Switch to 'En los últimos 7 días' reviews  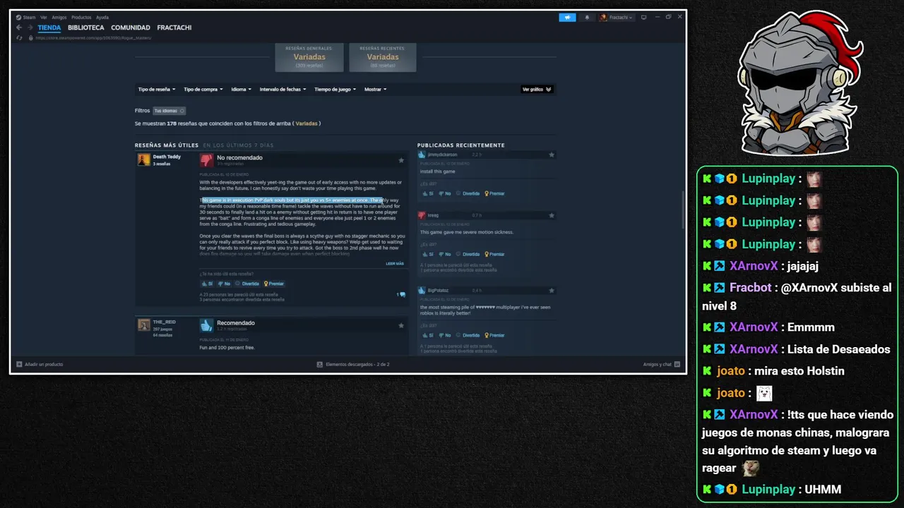238,145
